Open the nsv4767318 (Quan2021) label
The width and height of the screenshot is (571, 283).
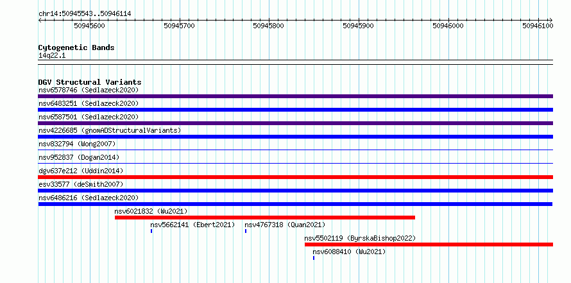285,225
